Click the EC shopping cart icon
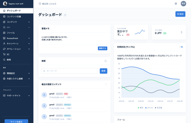Image resolution: width=191 pixels, height=123 pixels. 4,54
